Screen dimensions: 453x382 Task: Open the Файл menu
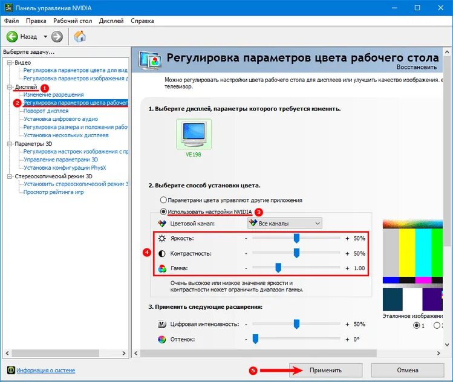[x=11, y=21]
